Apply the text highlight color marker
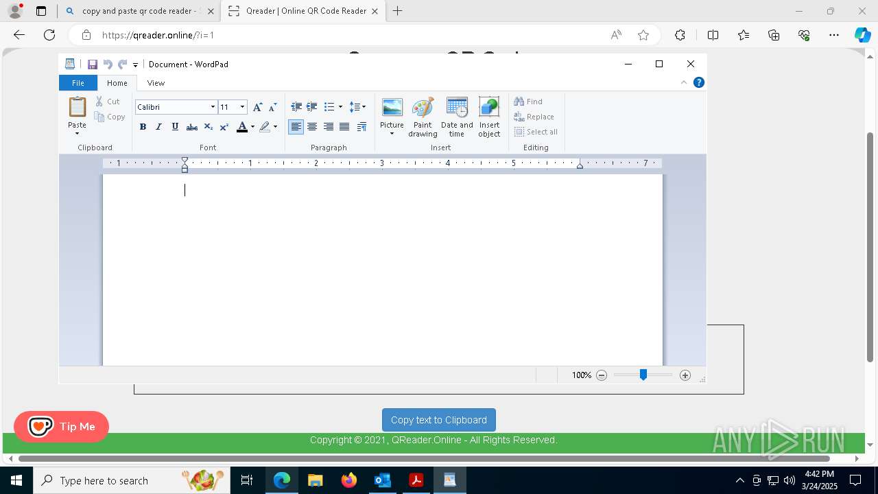The width and height of the screenshot is (878, 494). [x=265, y=127]
